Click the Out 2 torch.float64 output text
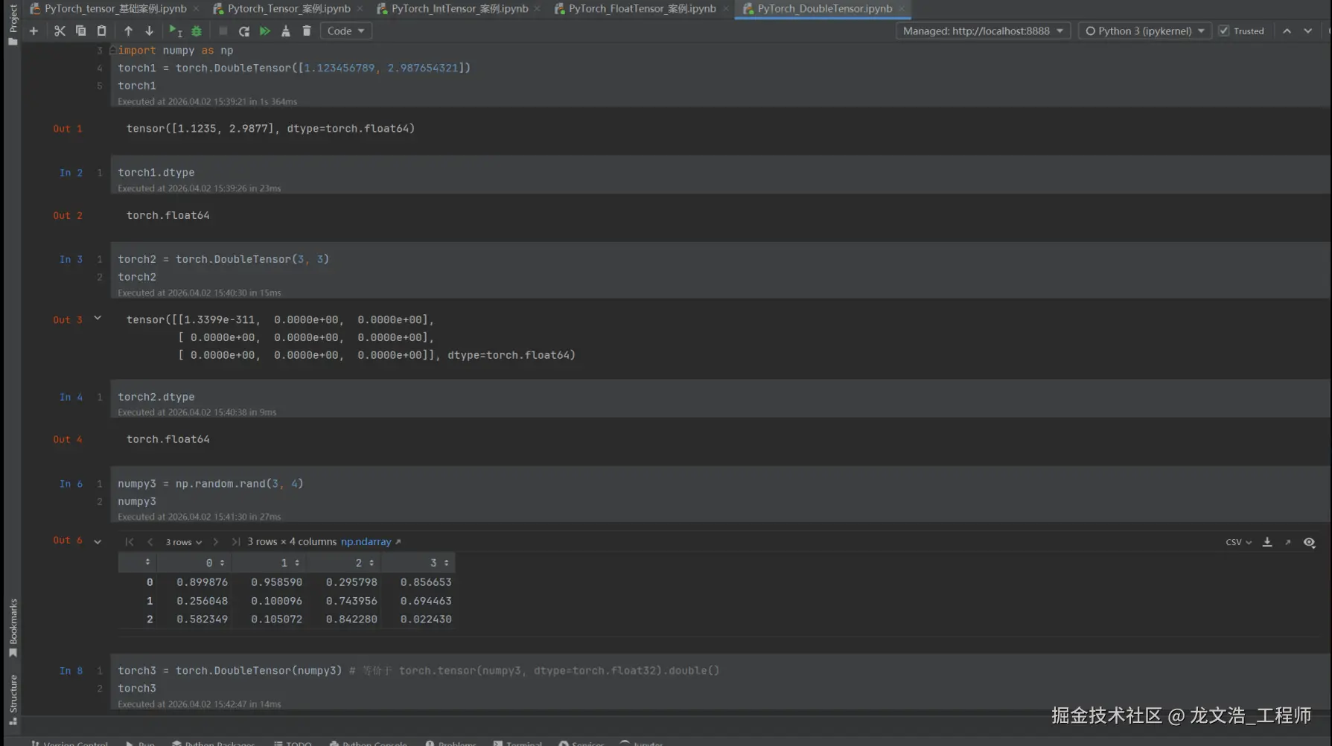The width and height of the screenshot is (1332, 746). click(x=168, y=215)
